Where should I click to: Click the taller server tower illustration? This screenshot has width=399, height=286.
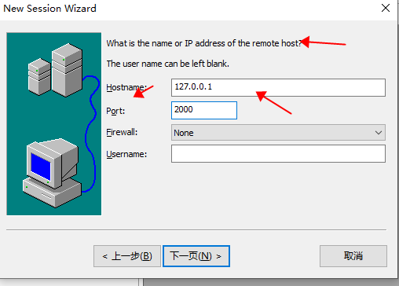(x=67, y=70)
